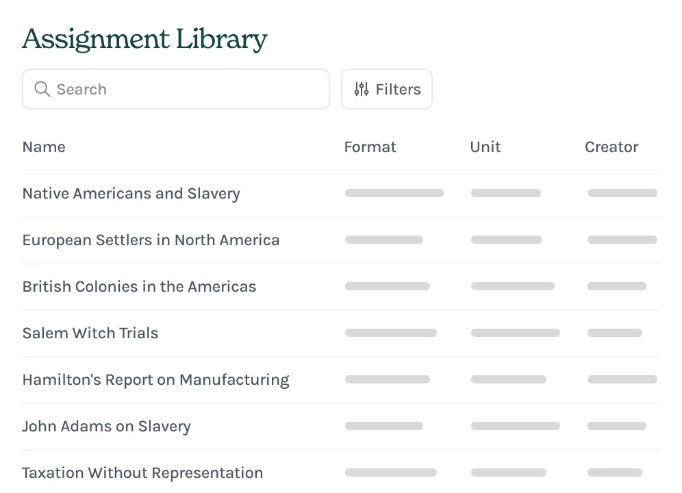Open Native Americans and Slavery assignment
682x493 pixels.
(x=131, y=193)
